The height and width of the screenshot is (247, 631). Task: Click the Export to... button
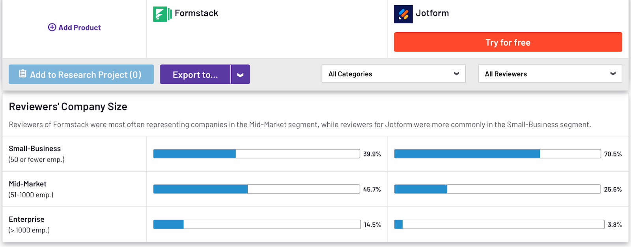pos(195,75)
